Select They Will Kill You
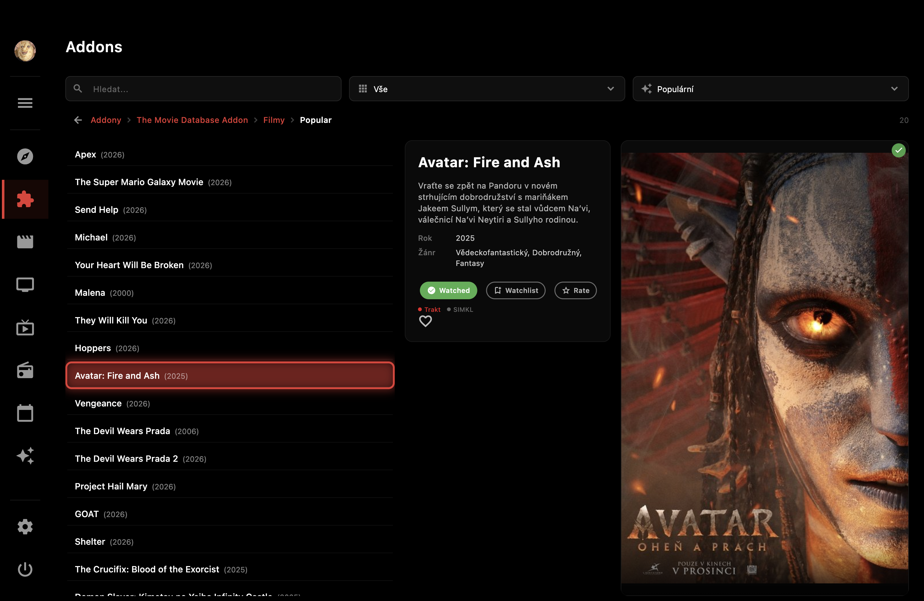924x601 pixels. pos(230,320)
